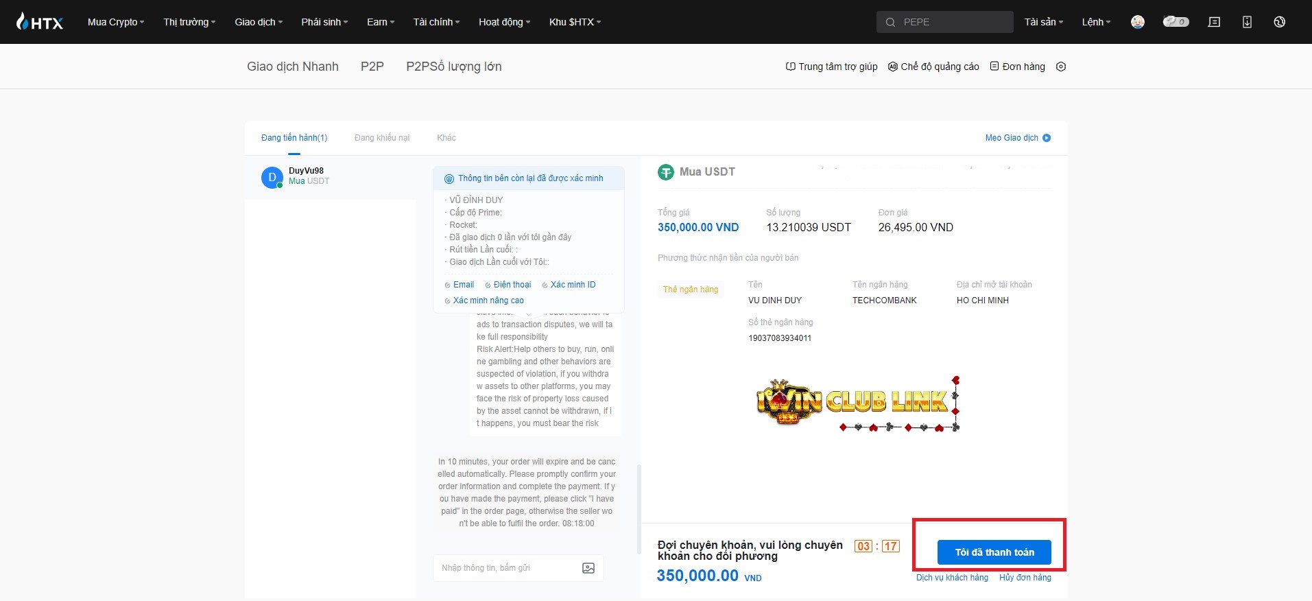Expand the Earn dropdown

tap(381, 22)
